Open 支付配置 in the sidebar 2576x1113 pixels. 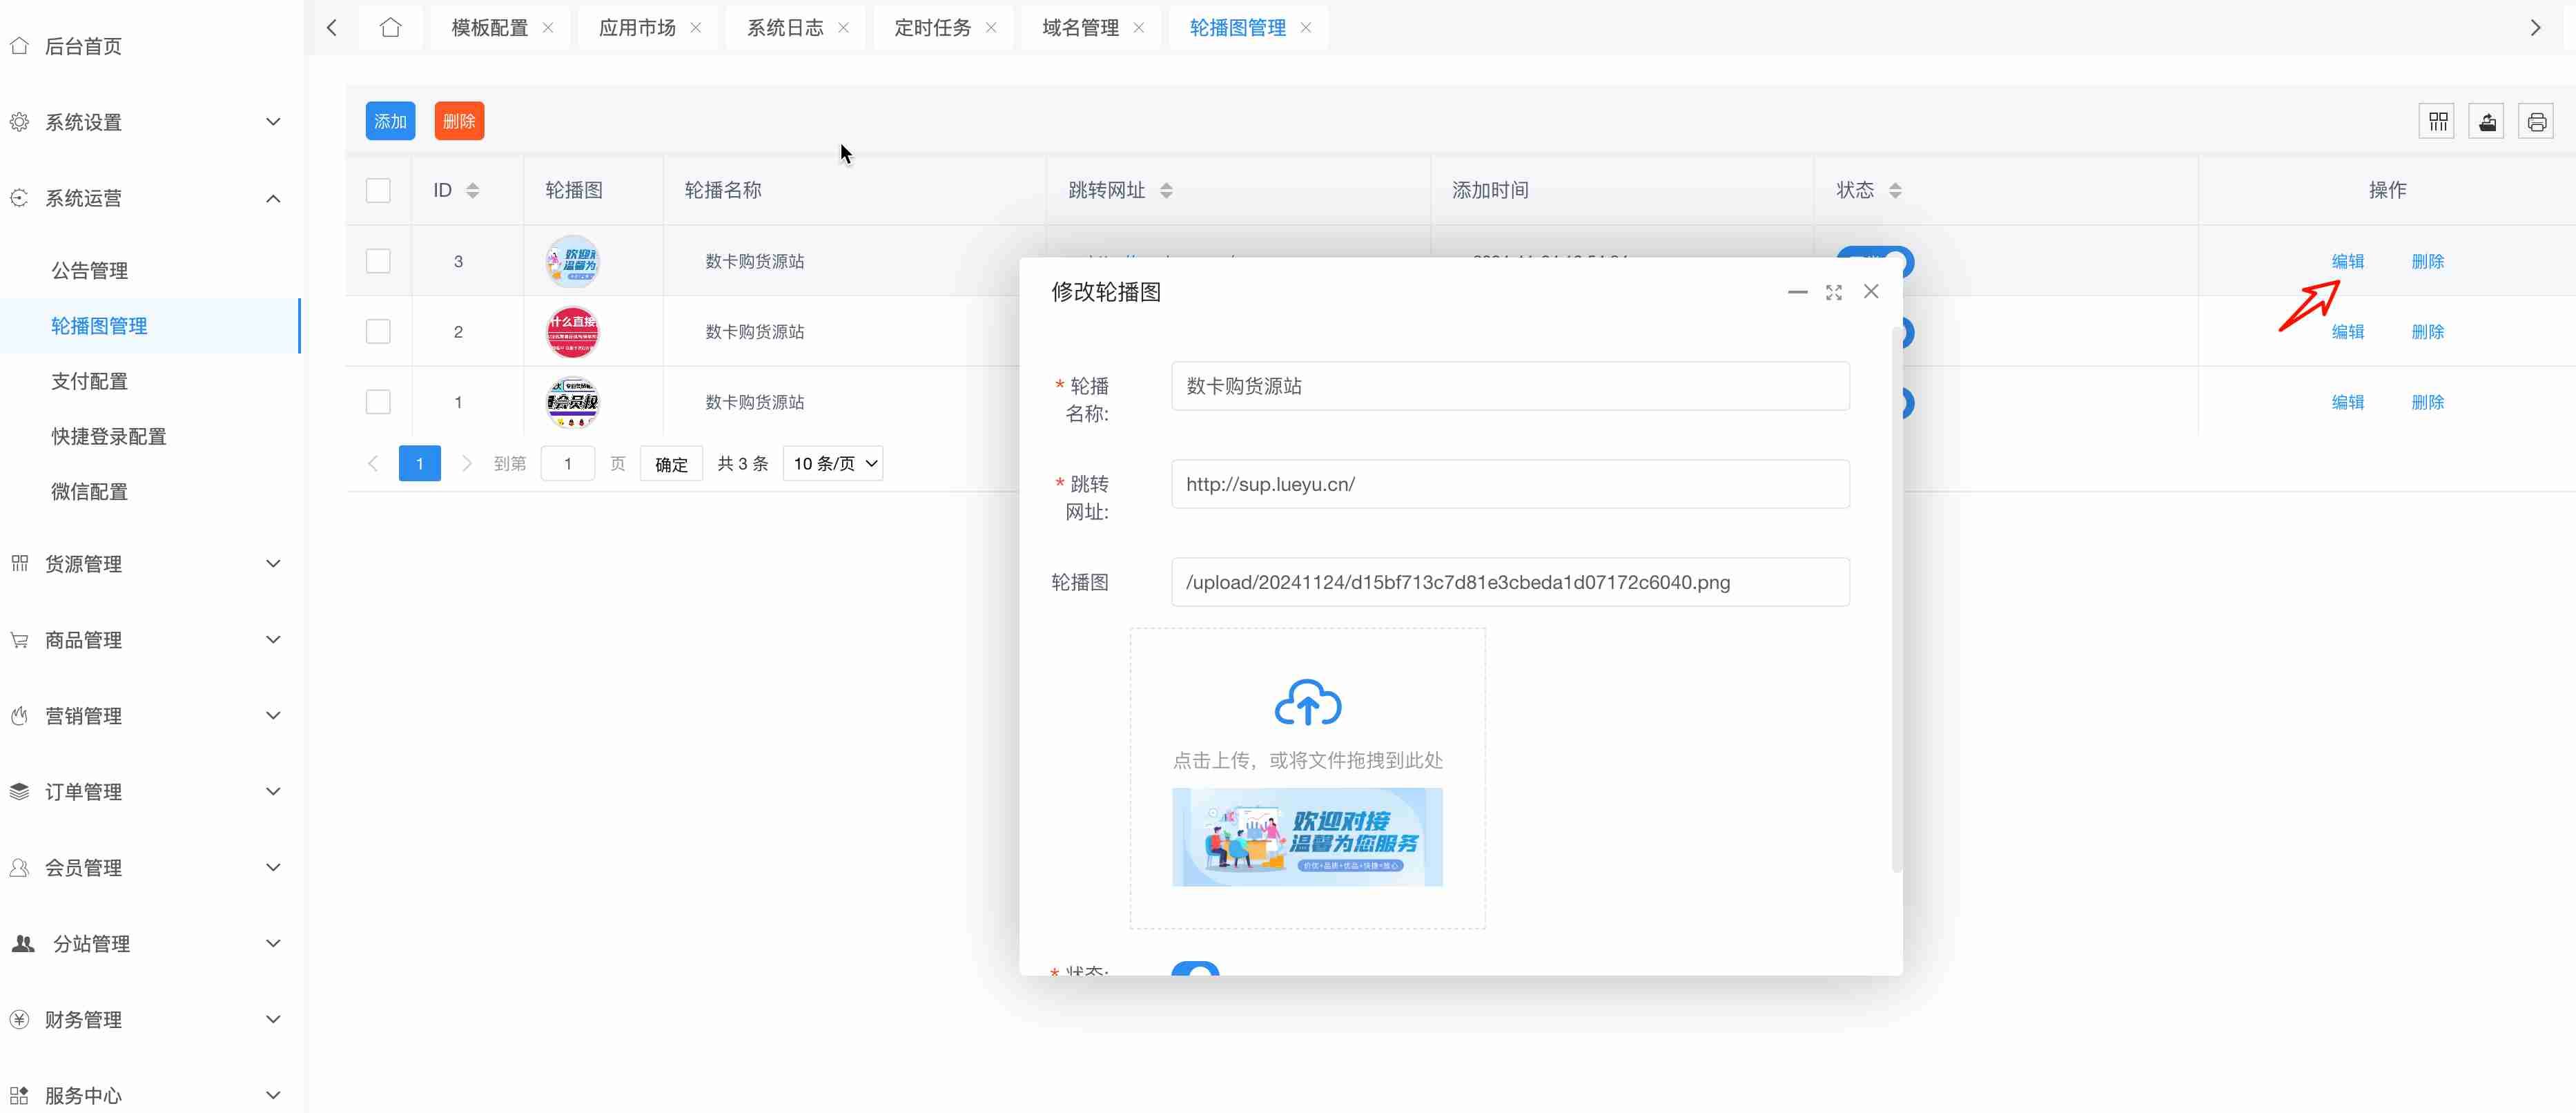click(90, 381)
